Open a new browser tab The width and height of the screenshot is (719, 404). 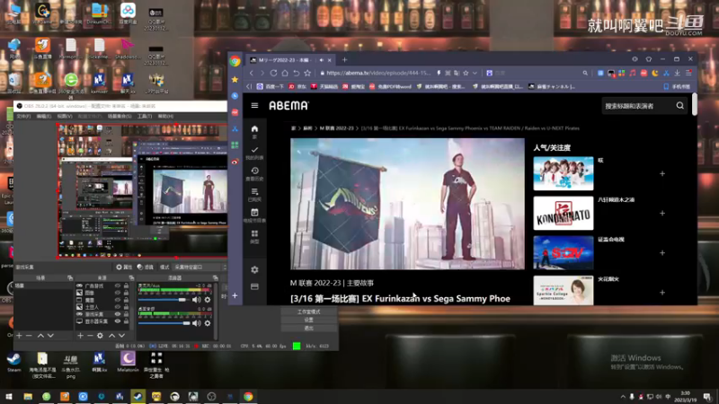click(344, 59)
